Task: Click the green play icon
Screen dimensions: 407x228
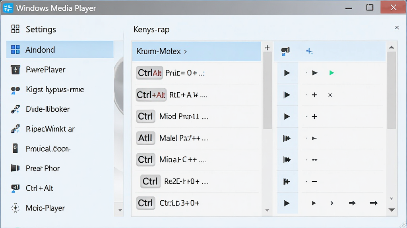Action: point(331,73)
